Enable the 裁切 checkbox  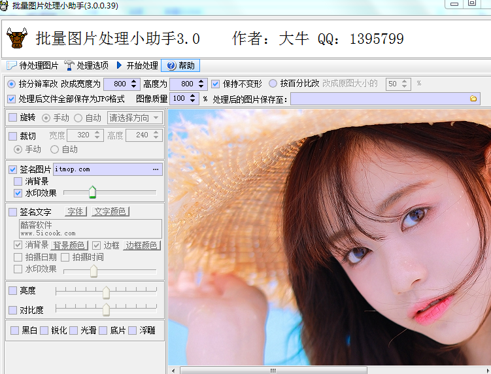[x=13, y=136]
